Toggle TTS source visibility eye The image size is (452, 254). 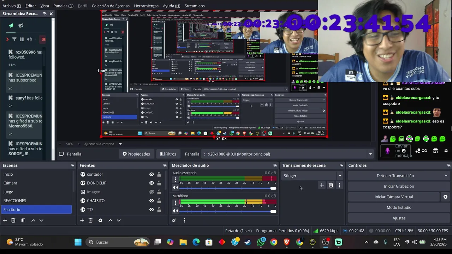pos(151,210)
